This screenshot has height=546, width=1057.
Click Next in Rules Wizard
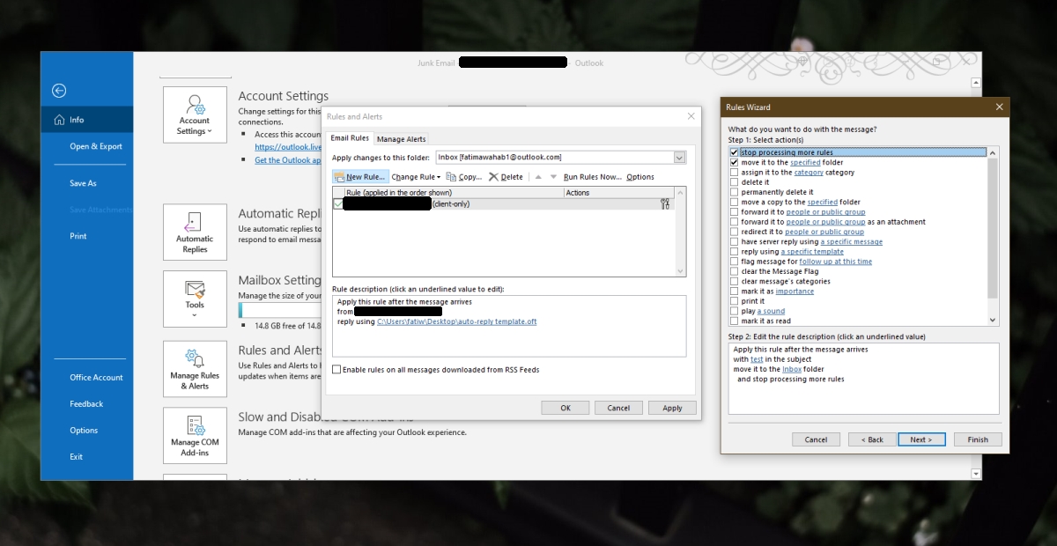click(921, 439)
